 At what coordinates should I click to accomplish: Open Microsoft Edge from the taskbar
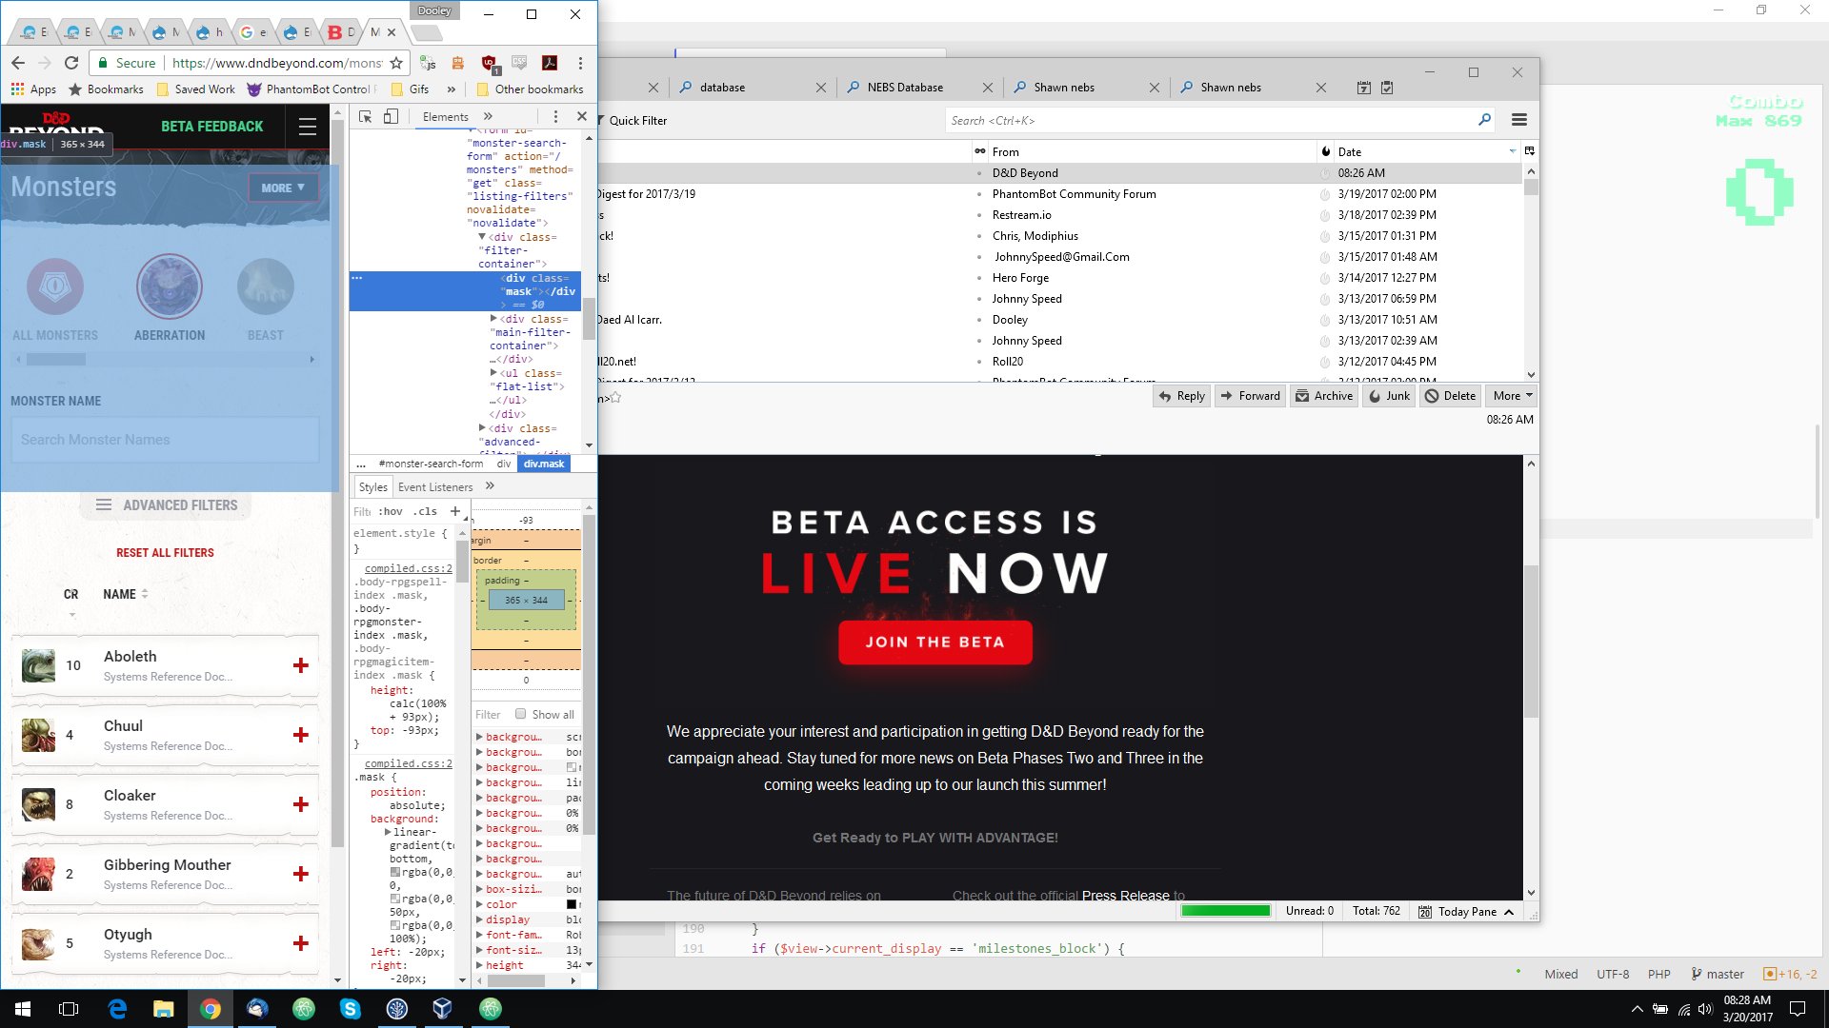117,1009
